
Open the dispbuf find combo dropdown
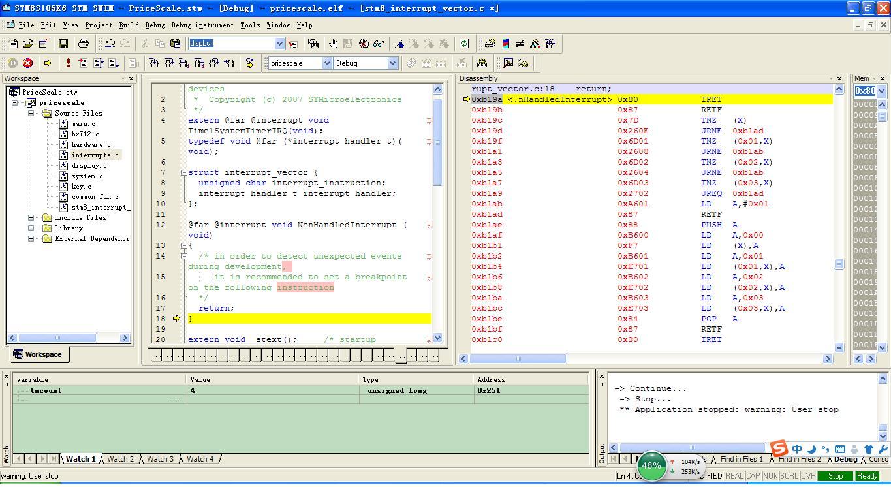coord(279,43)
